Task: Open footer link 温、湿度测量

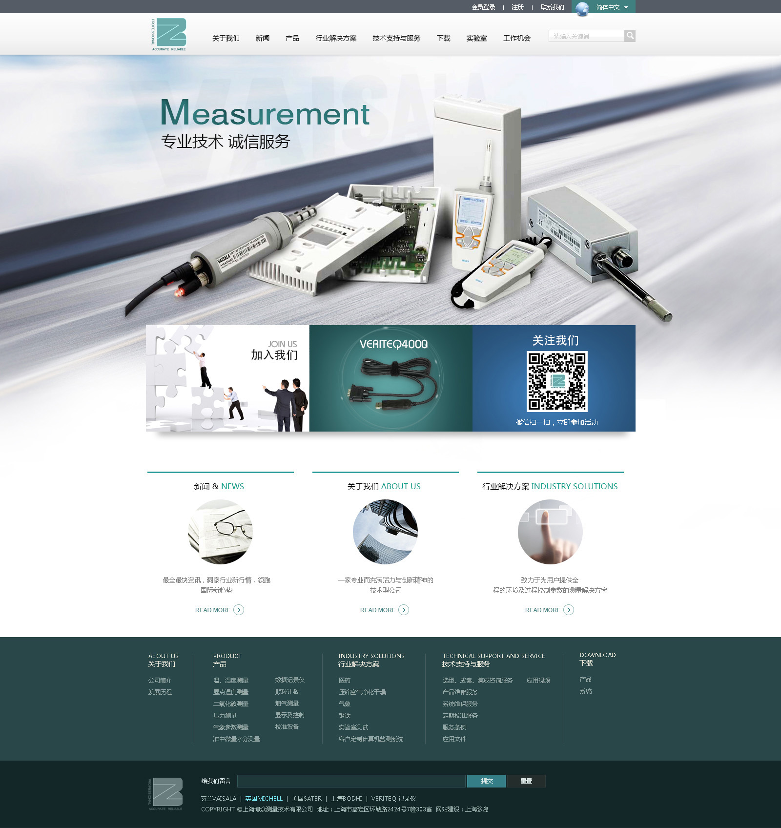Action: pos(231,680)
